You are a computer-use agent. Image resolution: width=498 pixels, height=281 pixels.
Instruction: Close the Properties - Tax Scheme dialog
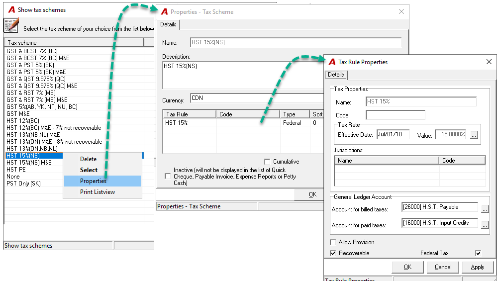click(x=401, y=11)
